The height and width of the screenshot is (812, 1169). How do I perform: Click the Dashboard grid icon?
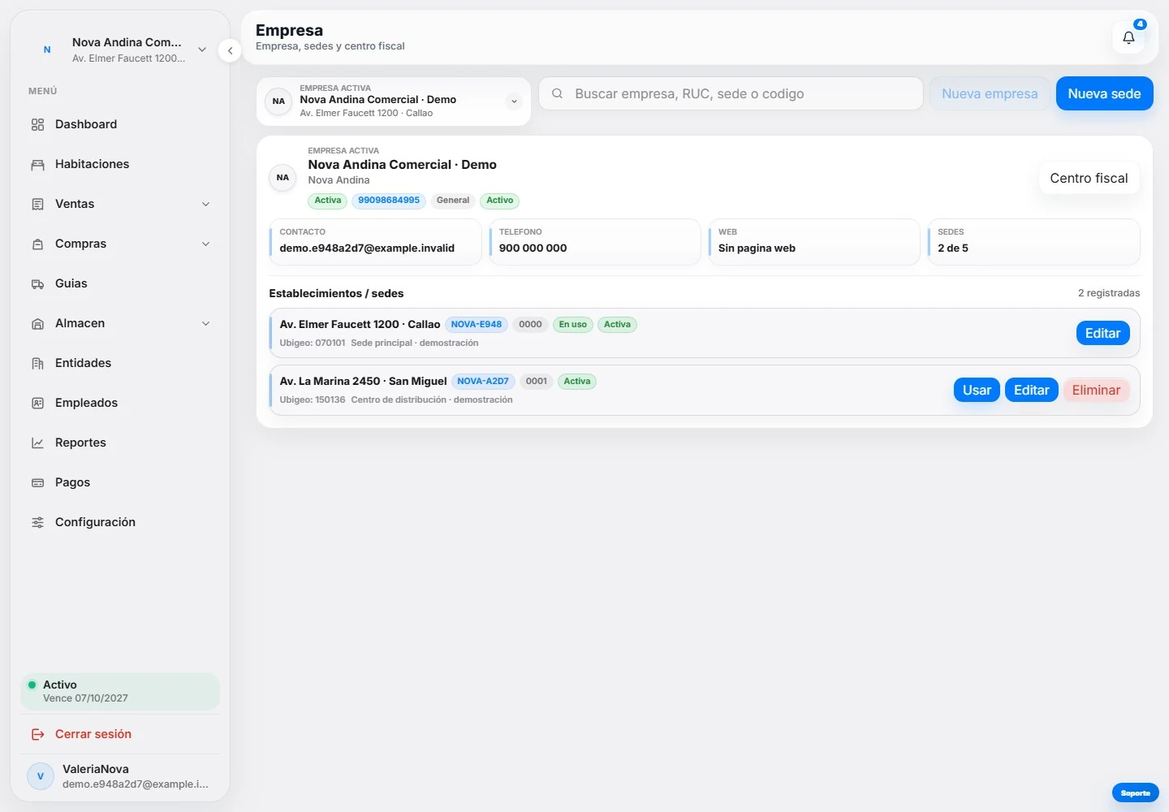click(x=37, y=124)
